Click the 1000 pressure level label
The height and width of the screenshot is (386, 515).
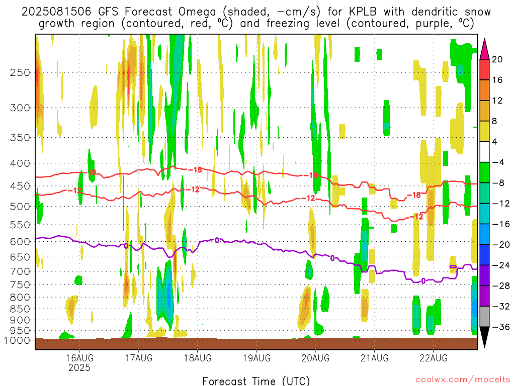(17, 341)
